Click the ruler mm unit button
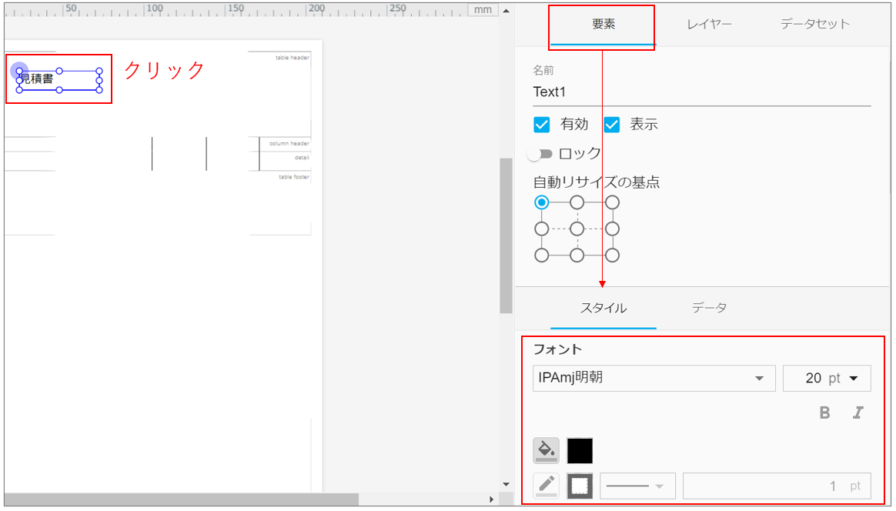This screenshot has width=896, height=511. [483, 9]
